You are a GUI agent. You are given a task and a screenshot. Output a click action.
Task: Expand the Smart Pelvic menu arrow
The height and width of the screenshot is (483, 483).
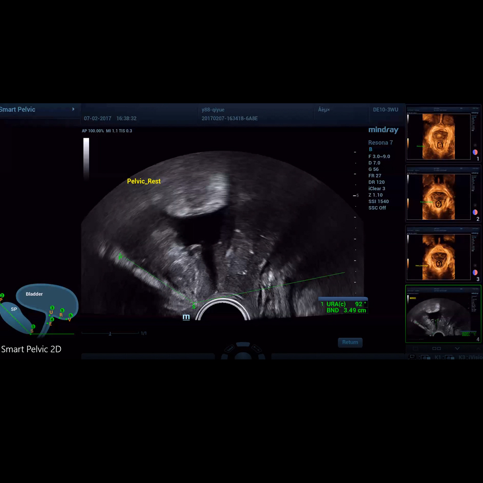(75, 109)
